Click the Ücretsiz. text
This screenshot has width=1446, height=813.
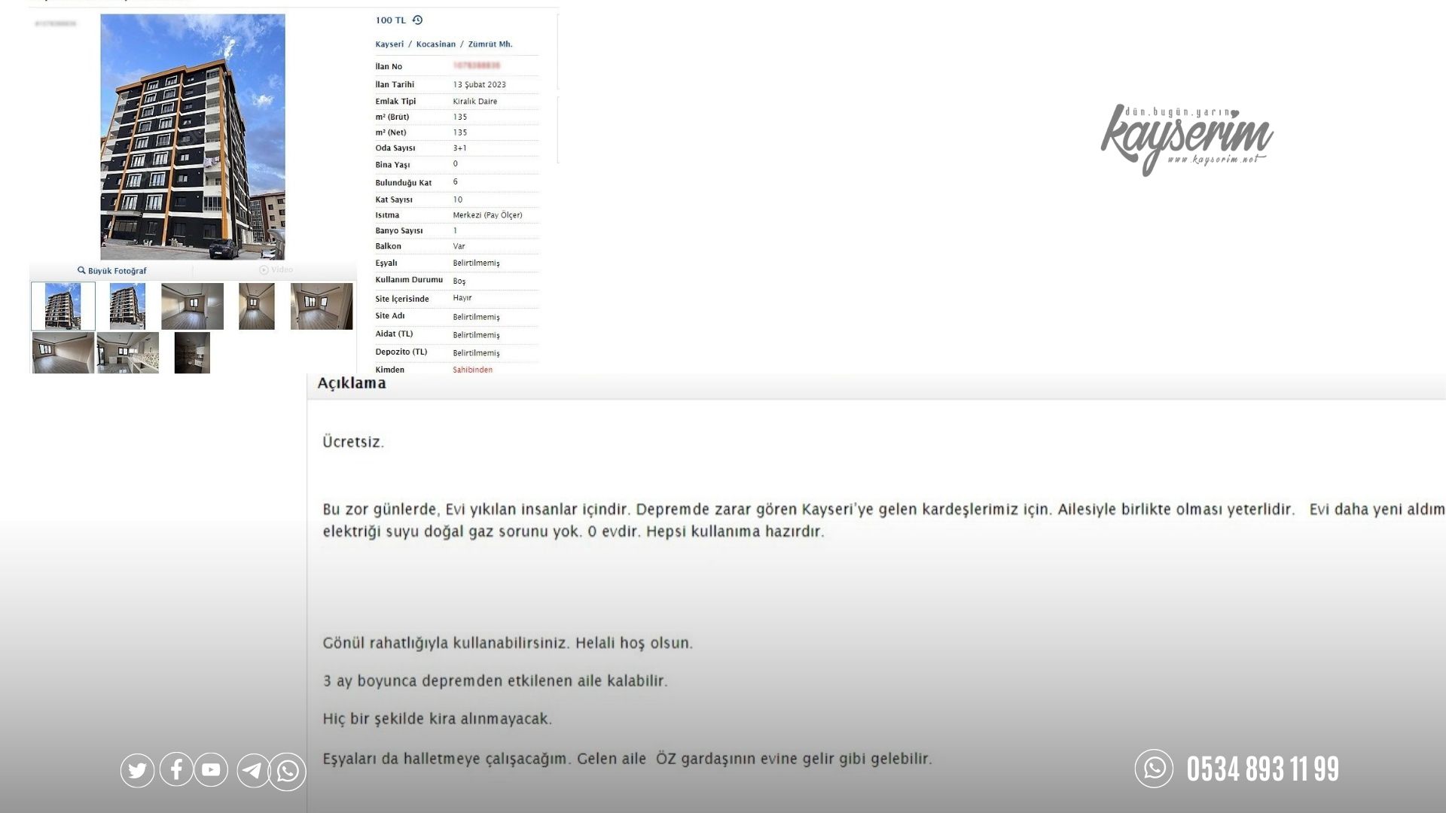click(353, 442)
